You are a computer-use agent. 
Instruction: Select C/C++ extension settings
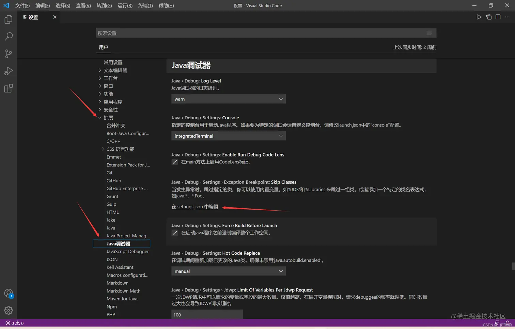(x=113, y=141)
